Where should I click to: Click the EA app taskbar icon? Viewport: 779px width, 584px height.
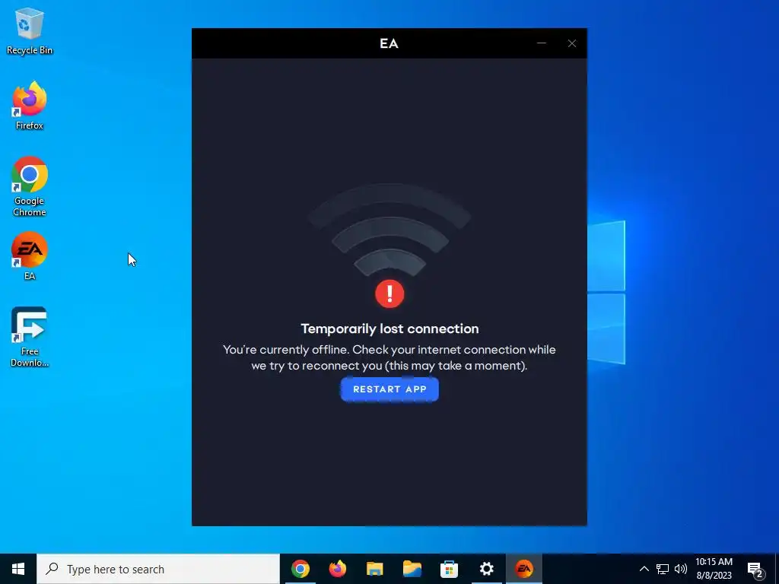(x=523, y=569)
